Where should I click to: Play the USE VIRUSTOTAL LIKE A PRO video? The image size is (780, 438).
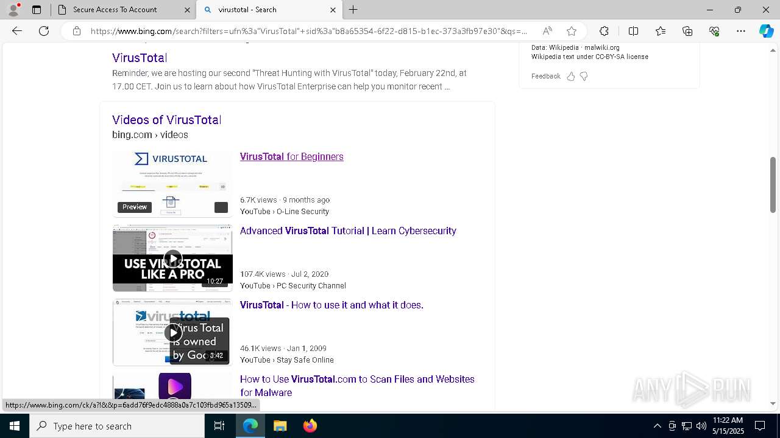click(172, 259)
